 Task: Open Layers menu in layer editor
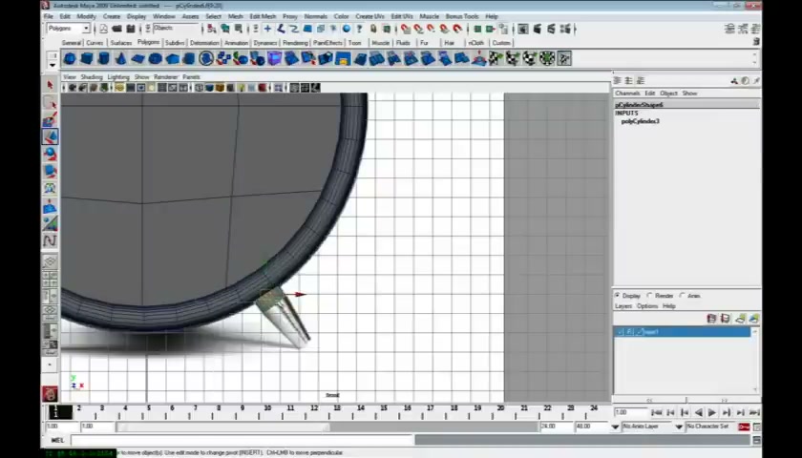tap(623, 306)
